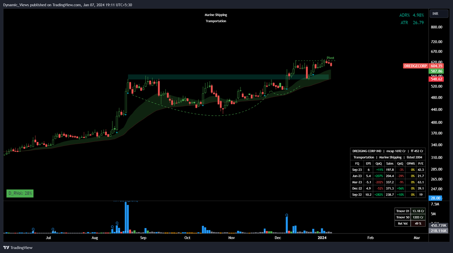
Task: Click the green Pivot label
Action: [330, 58]
